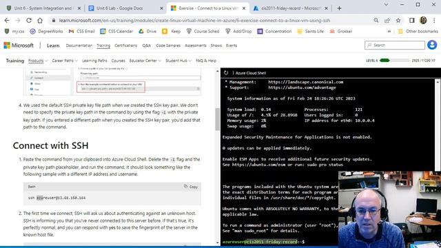Open a new browser tab with plus
441x248 pixels.
click(339, 8)
